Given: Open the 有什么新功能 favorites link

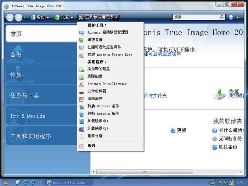Looking at the screenshot, I should pos(231,130).
